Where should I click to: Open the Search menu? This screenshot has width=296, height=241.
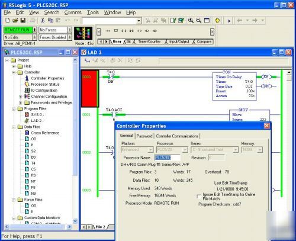pyautogui.click(x=52, y=12)
